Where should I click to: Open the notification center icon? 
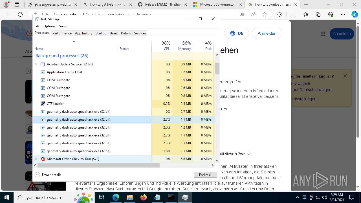352,197
